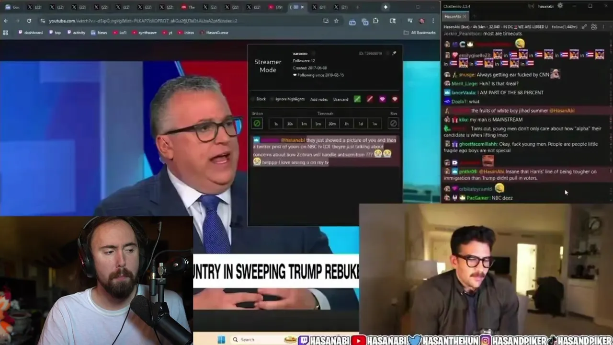The height and width of the screenshot is (345, 613).
Task: Pin the usercard popup with the pin icon
Action: tap(394, 53)
